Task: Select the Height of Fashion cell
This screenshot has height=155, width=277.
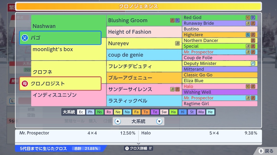Action: click(144, 32)
